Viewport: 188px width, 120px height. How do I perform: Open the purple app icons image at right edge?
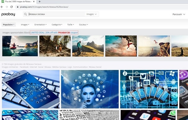point(184,89)
